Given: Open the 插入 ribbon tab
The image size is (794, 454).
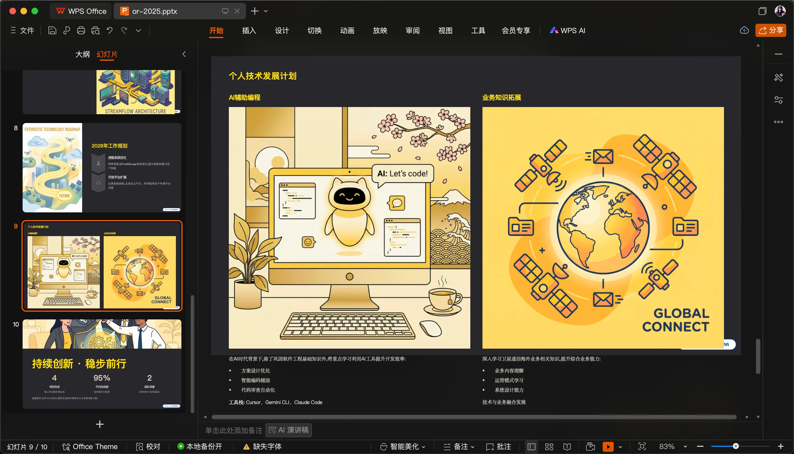Looking at the screenshot, I should point(249,30).
